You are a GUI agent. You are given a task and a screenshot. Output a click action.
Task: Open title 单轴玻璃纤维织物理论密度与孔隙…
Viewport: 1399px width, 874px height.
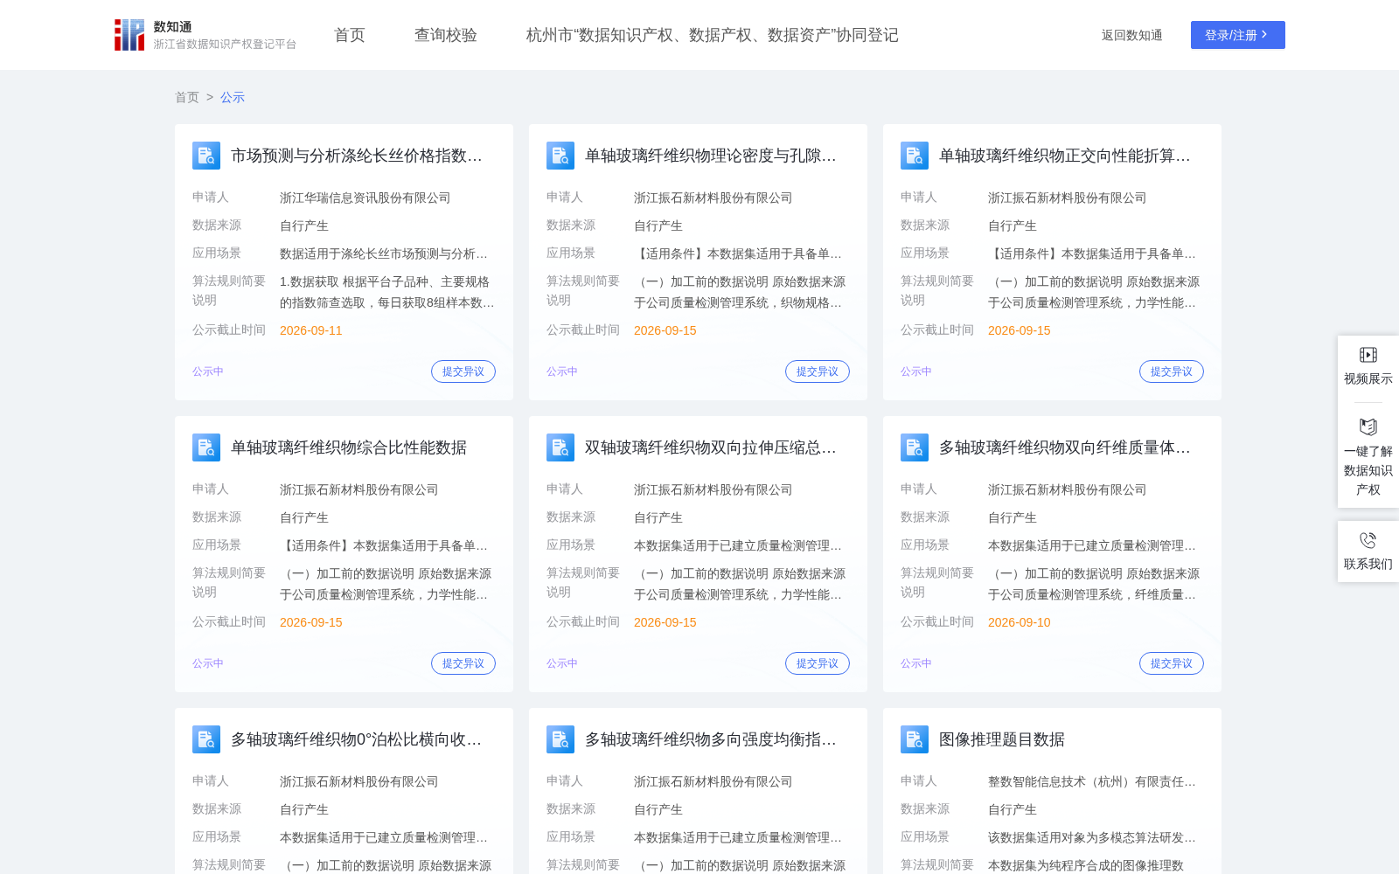(x=711, y=156)
